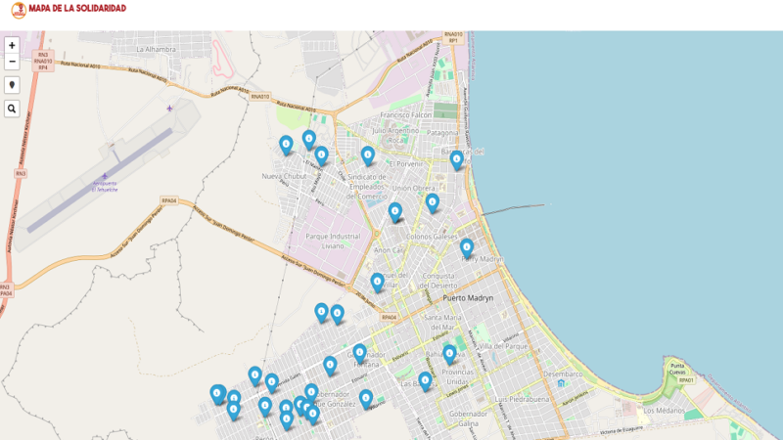The height and width of the screenshot is (440, 783).
Task: Select the marker at Gobernador Fontana label
Action: pyautogui.click(x=359, y=354)
